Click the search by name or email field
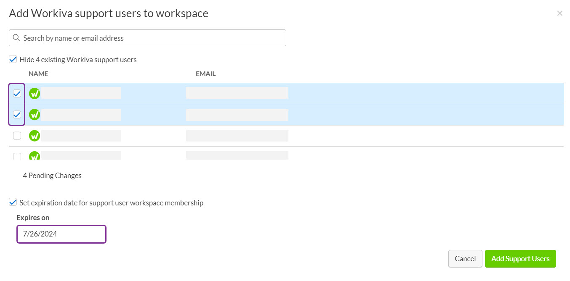 pyautogui.click(x=147, y=38)
